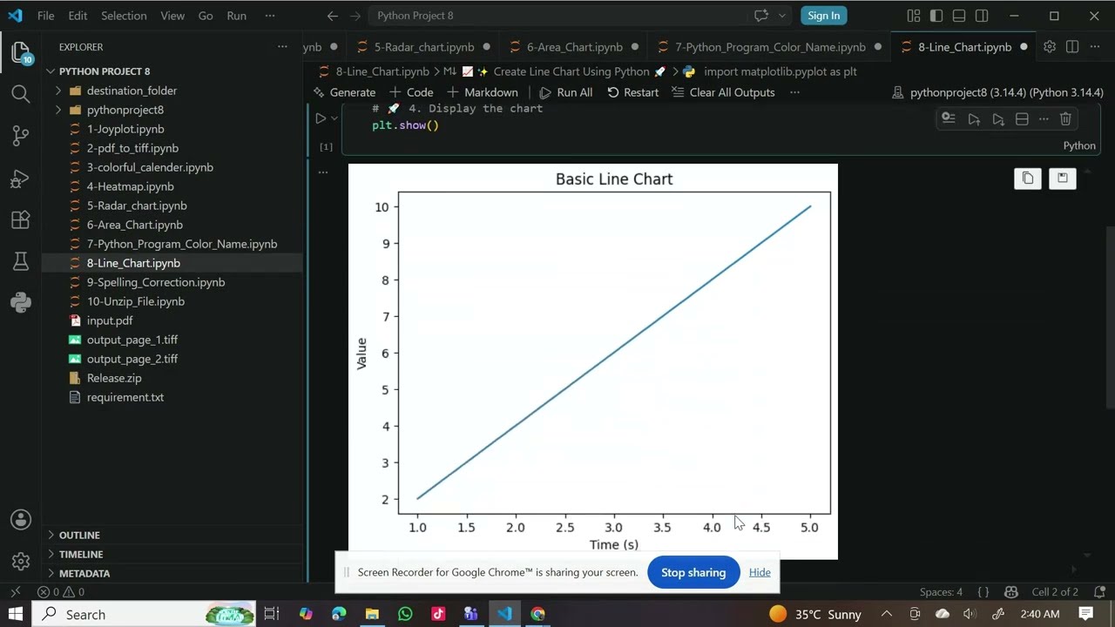This screenshot has height=627, width=1115.
Task: Open the Explorer view in the activity bar
Action: tap(21, 52)
